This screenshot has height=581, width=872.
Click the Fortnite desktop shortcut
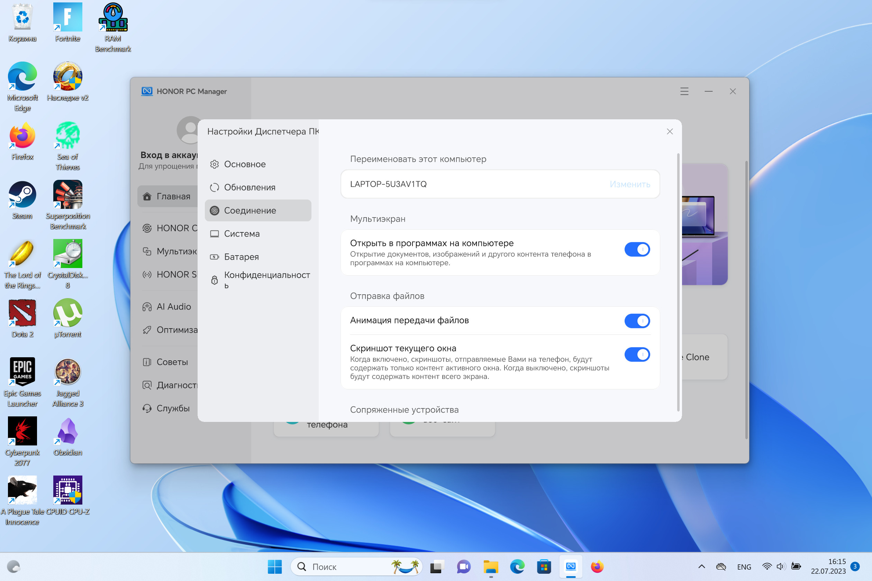point(67,23)
